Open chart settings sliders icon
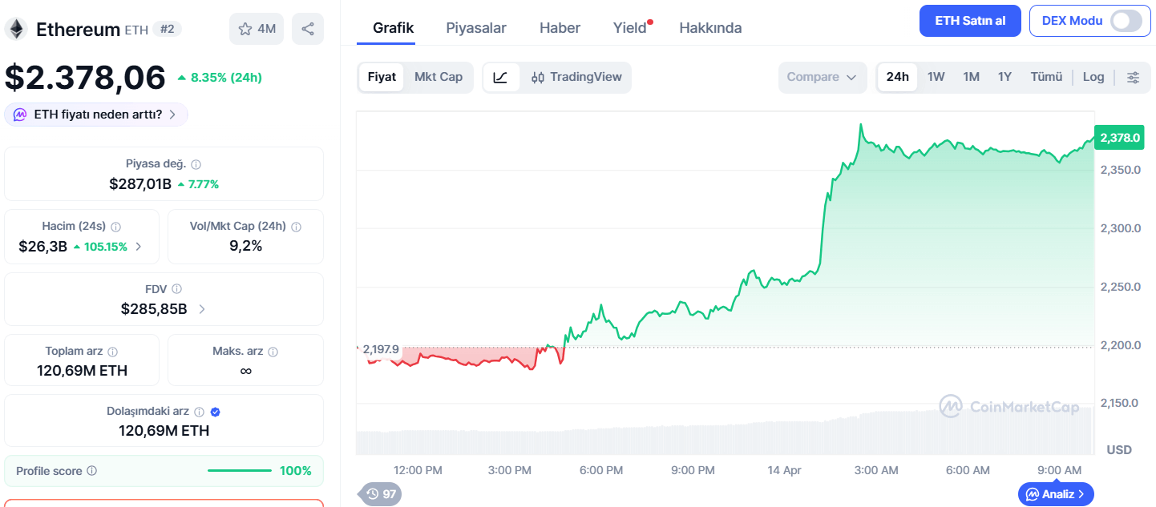 [1133, 78]
